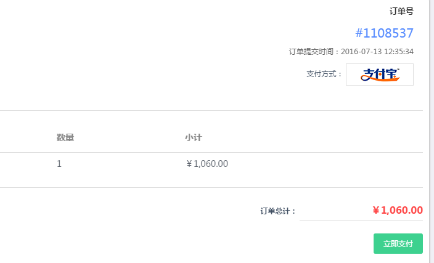Viewport: 434px width, 263px height.
Task: Click the 订单号 heading
Action: [401, 11]
